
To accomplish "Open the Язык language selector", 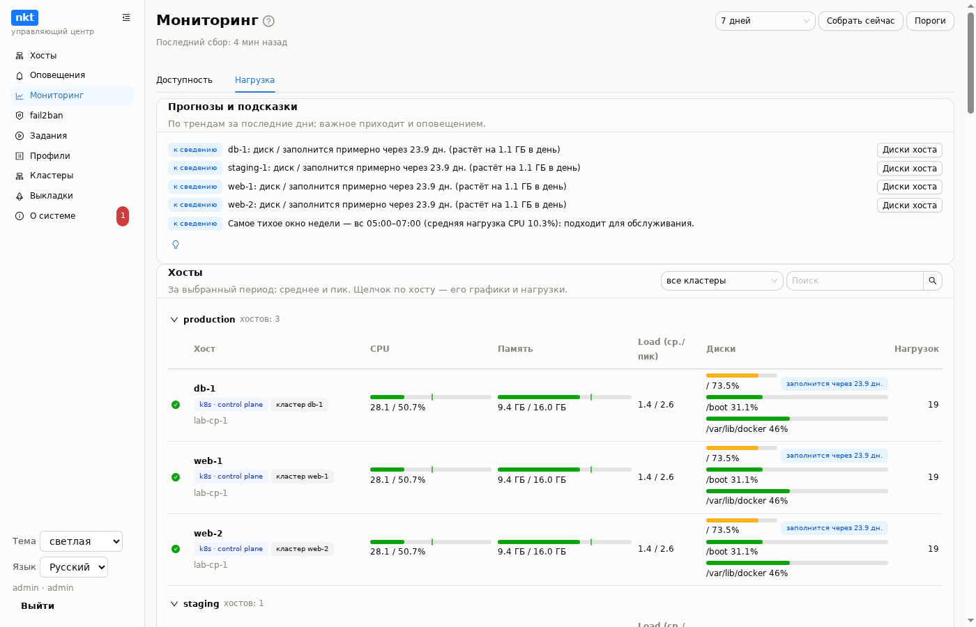I will [x=74, y=567].
